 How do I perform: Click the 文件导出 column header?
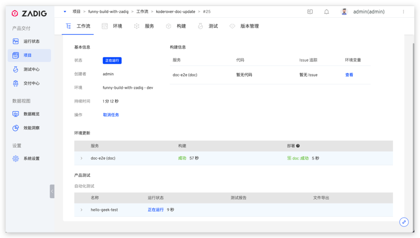pos(321,198)
